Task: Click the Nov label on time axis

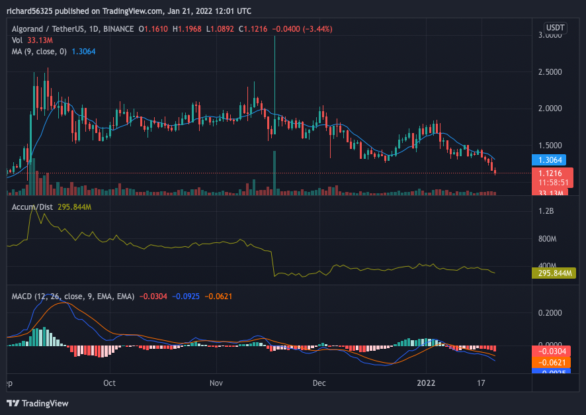Action: coord(216,383)
